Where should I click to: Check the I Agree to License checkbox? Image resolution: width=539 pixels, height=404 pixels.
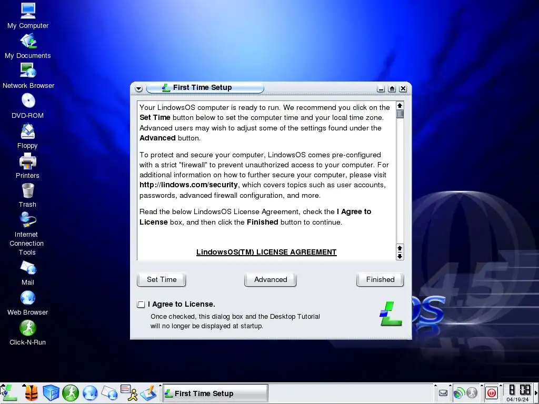point(141,305)
